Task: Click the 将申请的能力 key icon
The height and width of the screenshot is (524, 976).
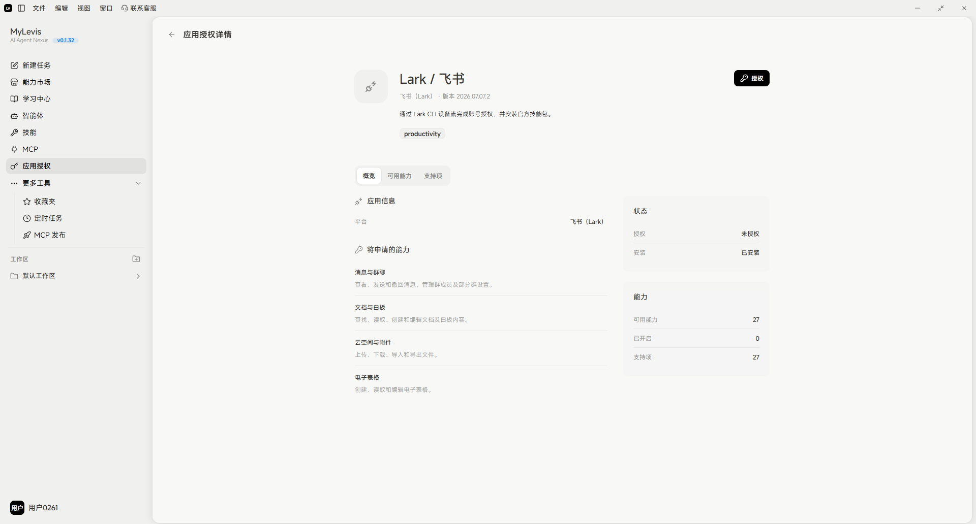Action: pos(358,250)
